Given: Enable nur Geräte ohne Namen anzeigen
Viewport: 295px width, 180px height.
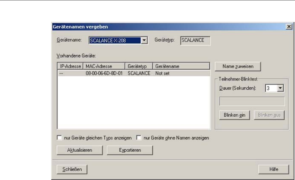Looking at the screenshot, I should tap(139, 138).
